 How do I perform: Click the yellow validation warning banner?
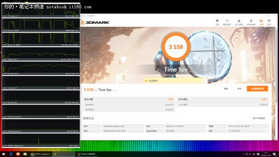(x=176, y=81)
